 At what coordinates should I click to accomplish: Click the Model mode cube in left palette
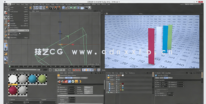click(6, 17)
